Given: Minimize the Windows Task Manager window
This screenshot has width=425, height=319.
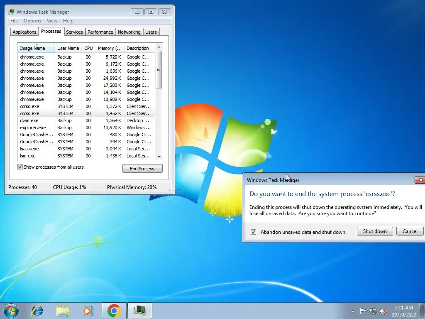Looking at the screenshot, I should 137,12.
